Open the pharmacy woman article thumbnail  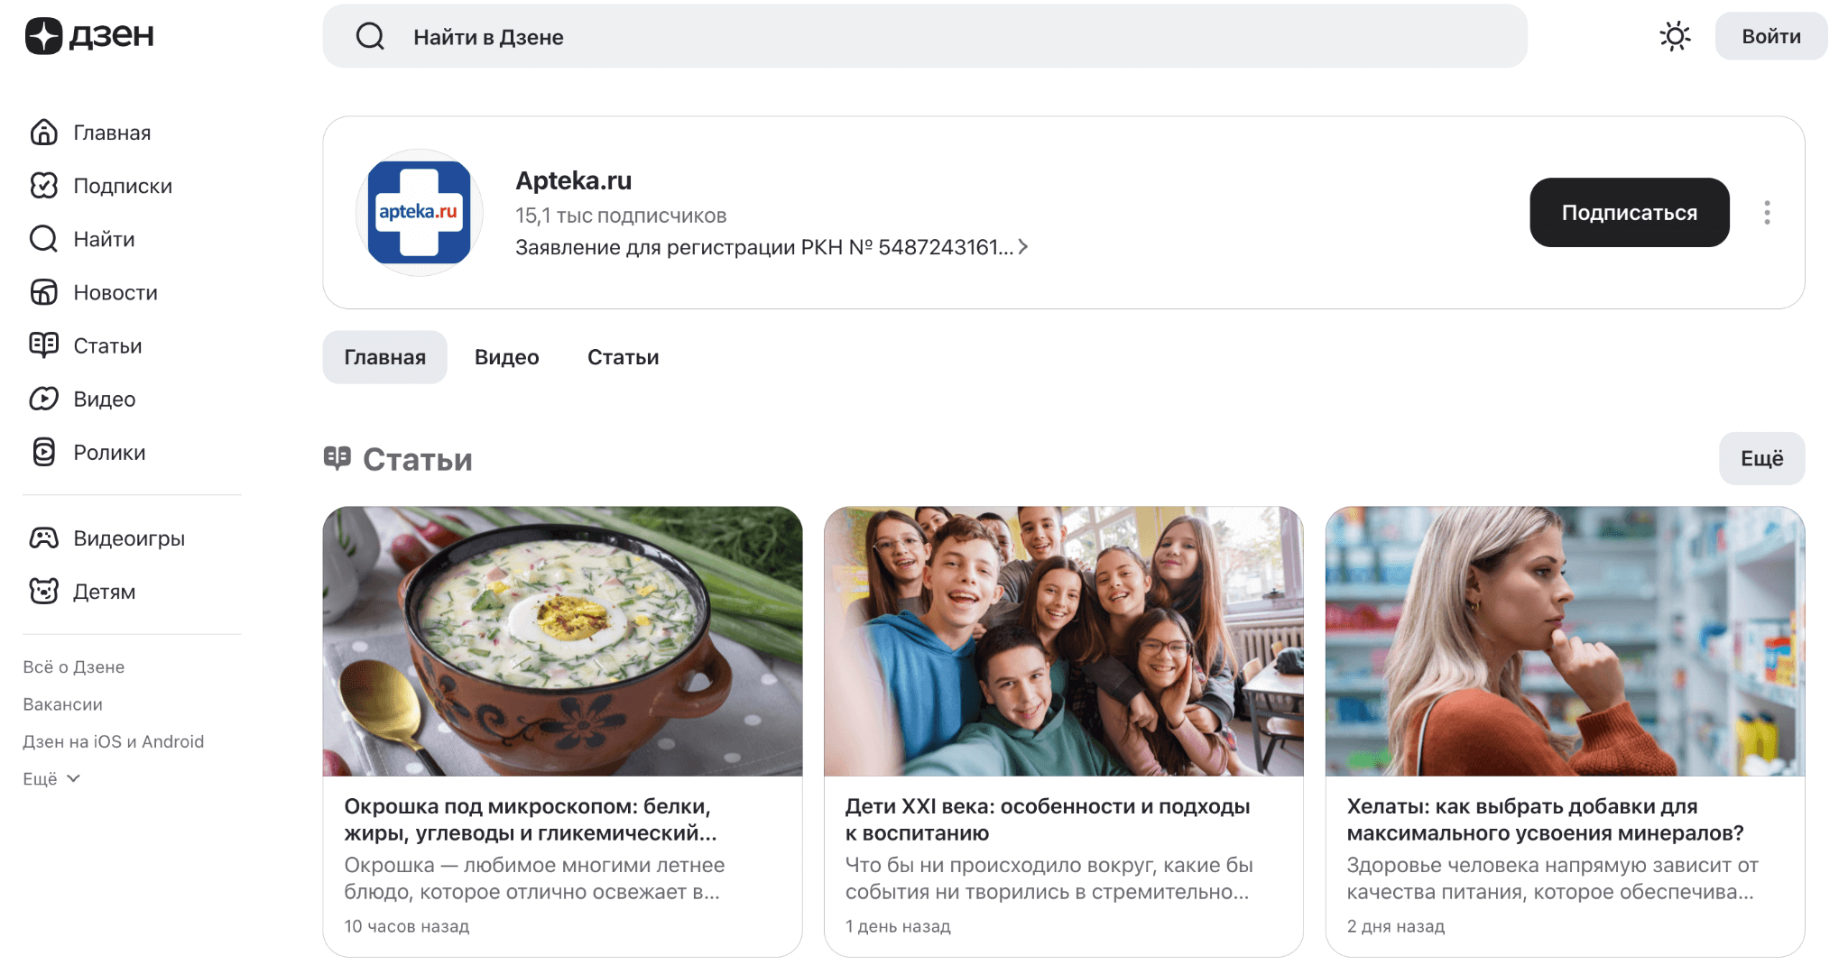(1565, 641)
